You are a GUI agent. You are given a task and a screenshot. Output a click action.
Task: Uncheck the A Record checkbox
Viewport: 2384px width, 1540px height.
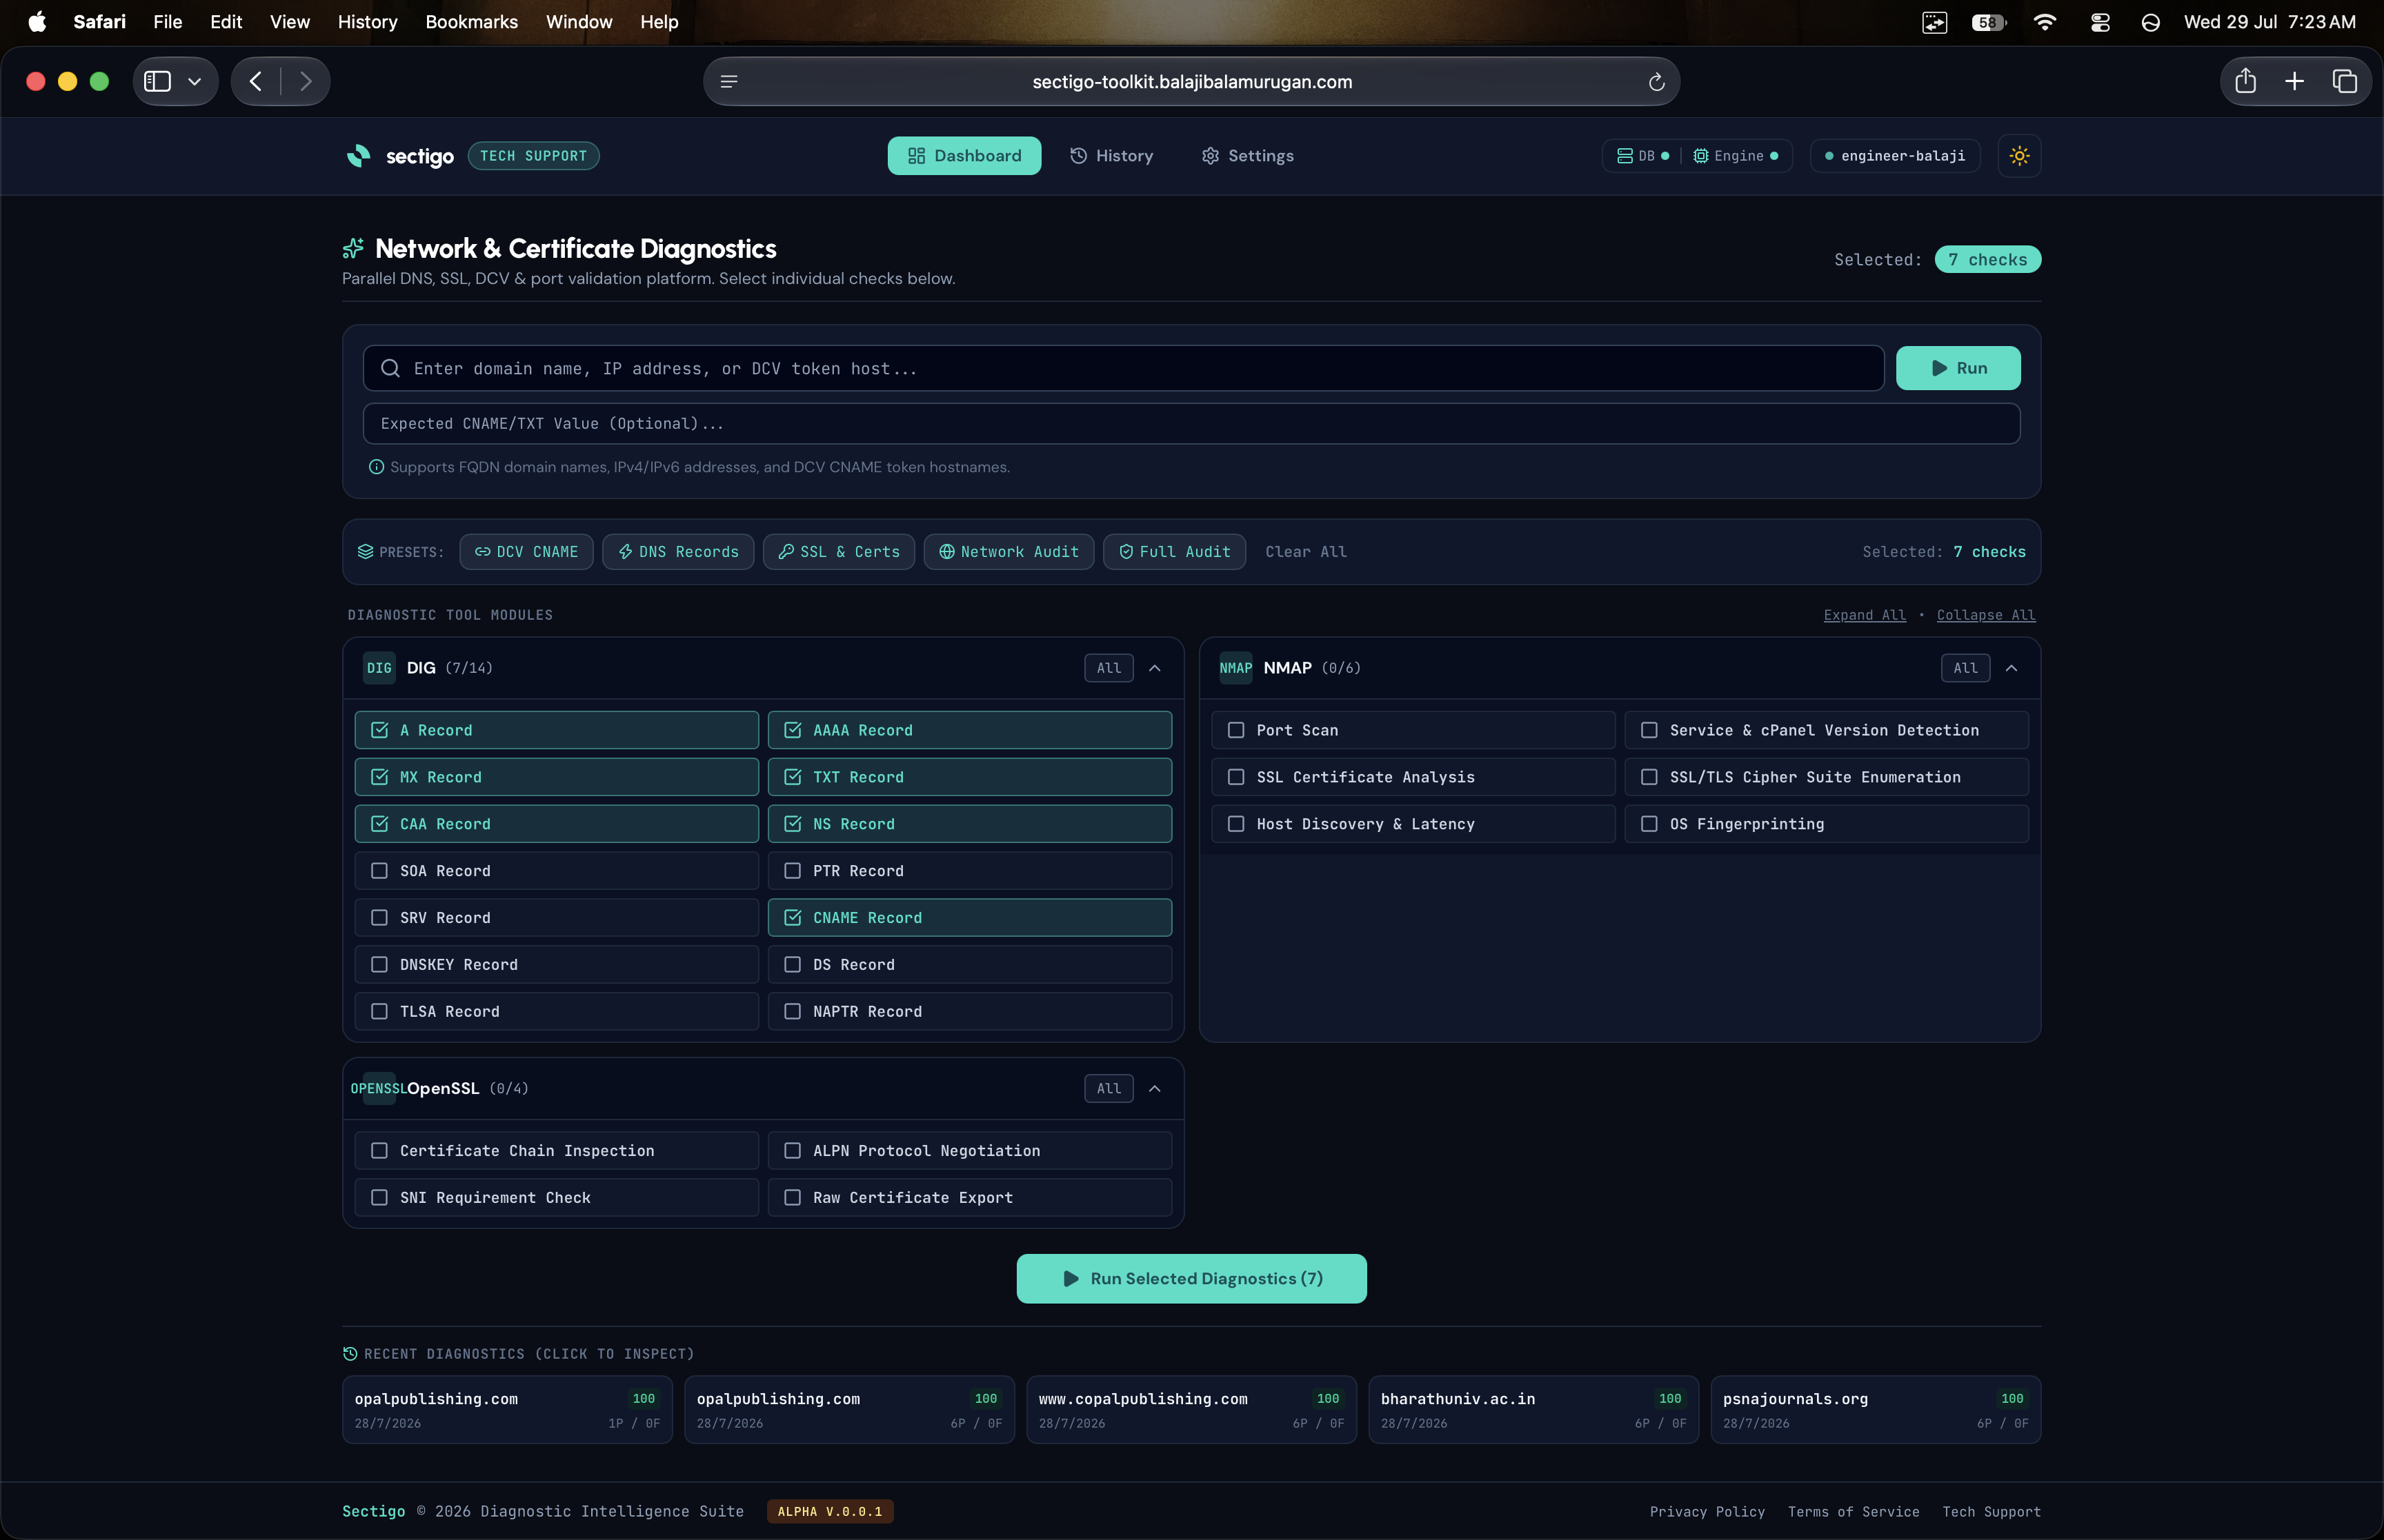(379, 730)
